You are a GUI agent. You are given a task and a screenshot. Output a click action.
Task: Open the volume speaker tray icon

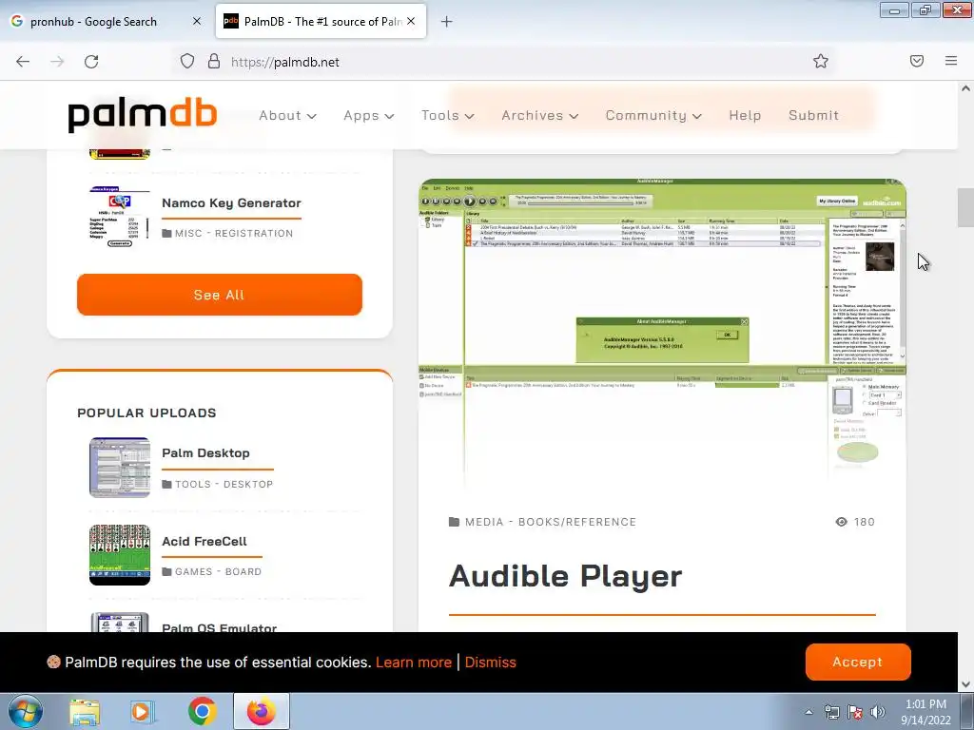[x=877, y=712]
